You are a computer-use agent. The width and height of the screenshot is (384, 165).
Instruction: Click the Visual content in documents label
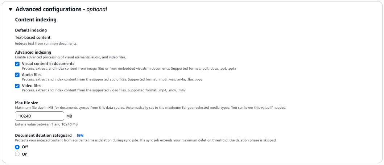click(x=48, y=64)
